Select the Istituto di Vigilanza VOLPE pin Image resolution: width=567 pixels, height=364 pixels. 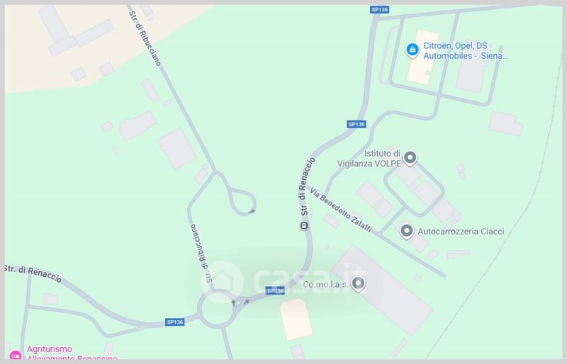point(410,158)
